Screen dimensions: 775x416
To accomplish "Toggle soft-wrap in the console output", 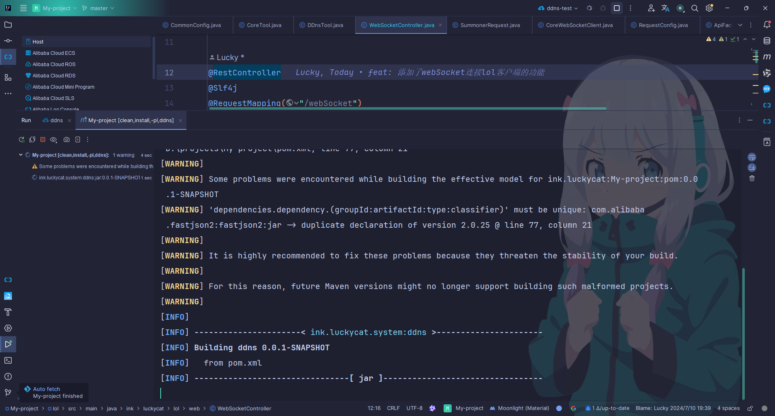I will click(x=752, y=157).
